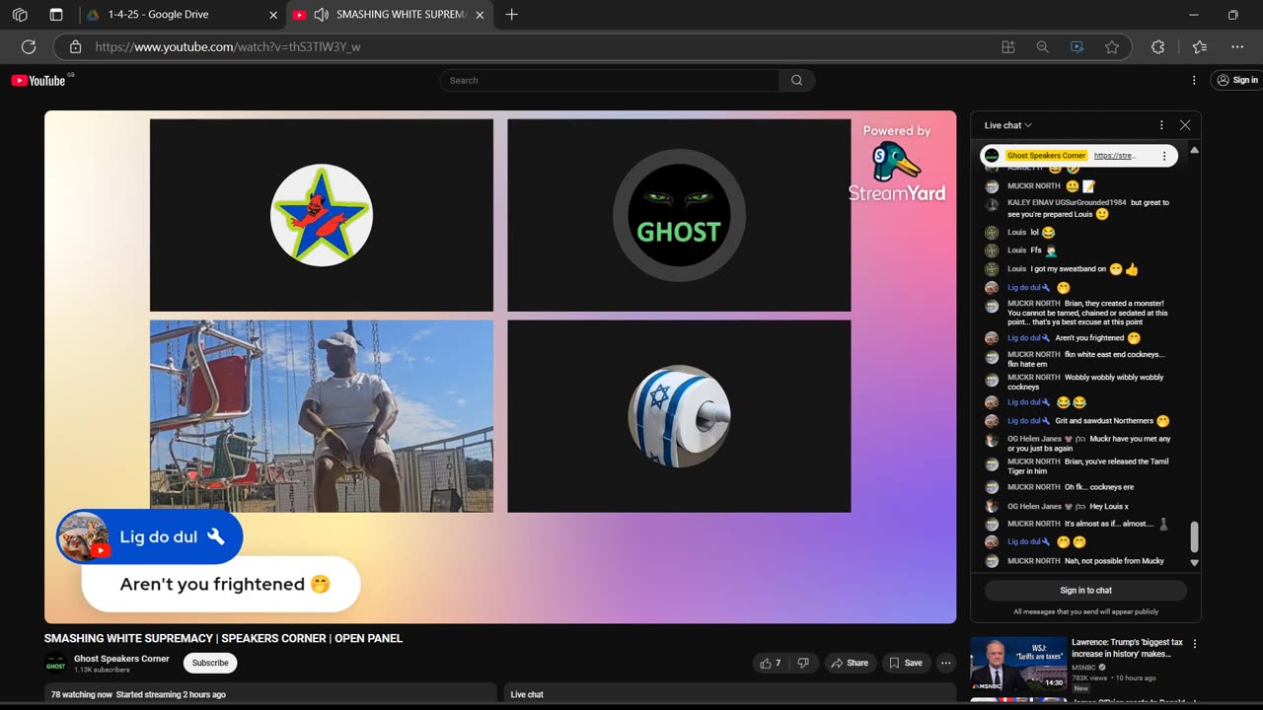1263x710 pixels.
Task: Mute the tab using speaker icon
Action: point(321,15)
